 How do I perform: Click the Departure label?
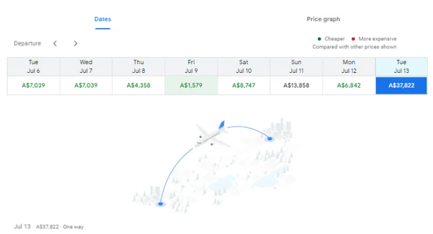point(28,44)
